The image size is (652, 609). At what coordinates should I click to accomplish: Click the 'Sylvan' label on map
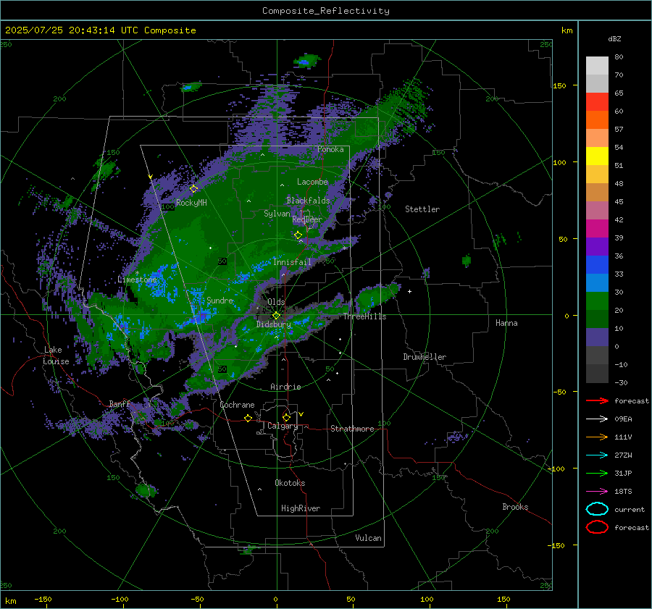pos(277,214)
